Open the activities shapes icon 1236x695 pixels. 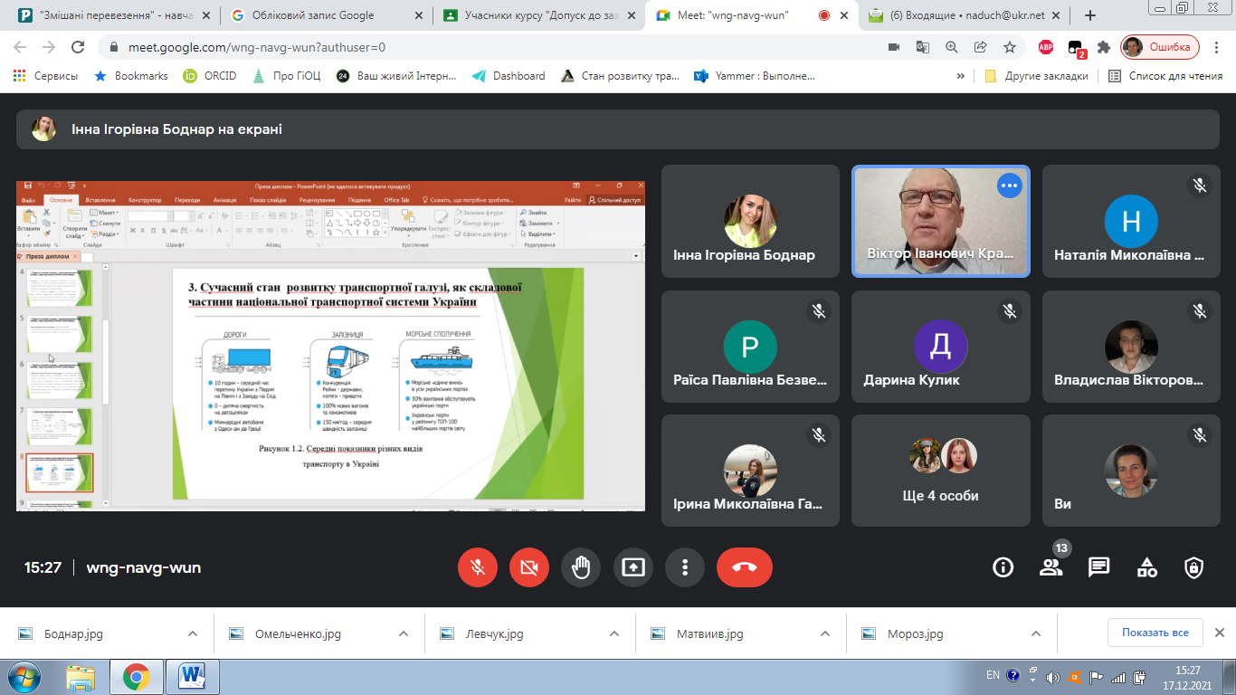[1146, 567]
